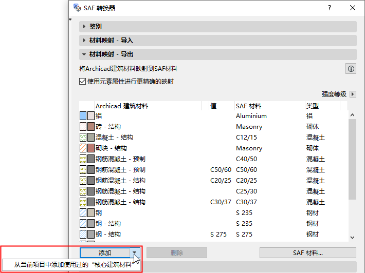Click the scroll down arrow of material list

pyautogui.click(x=353, y=238)
